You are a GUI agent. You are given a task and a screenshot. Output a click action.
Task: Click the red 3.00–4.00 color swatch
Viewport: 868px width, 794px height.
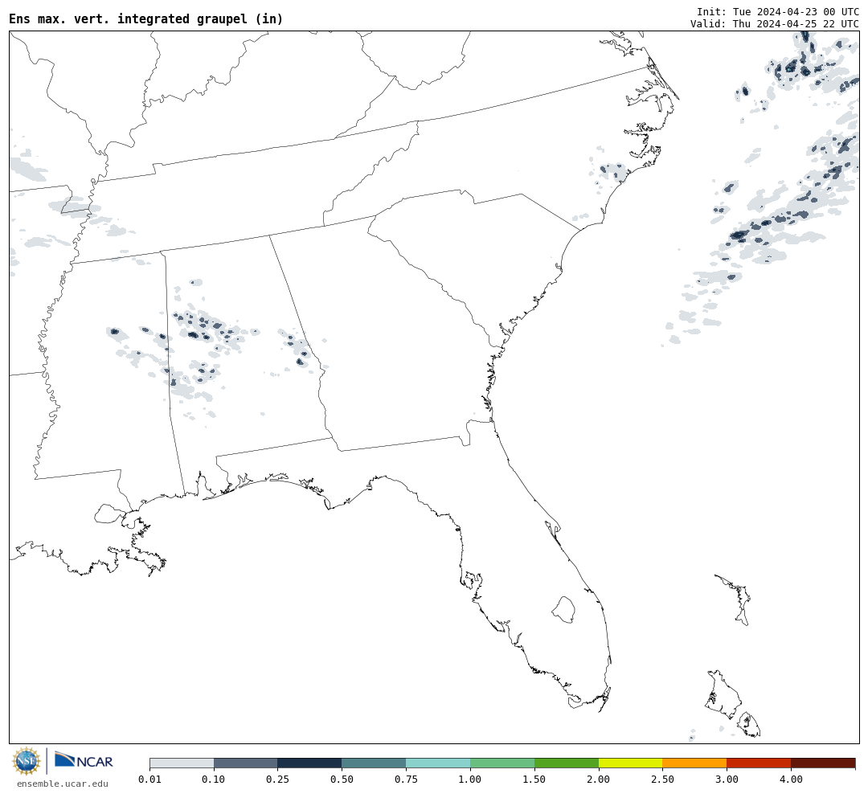pyautogui.click(x=759, y=763)
